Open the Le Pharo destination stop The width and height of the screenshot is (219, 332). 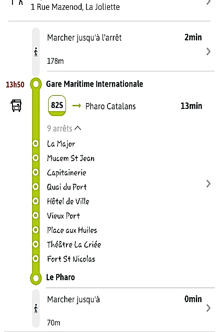pyautogui.click(x=61, y=277)
